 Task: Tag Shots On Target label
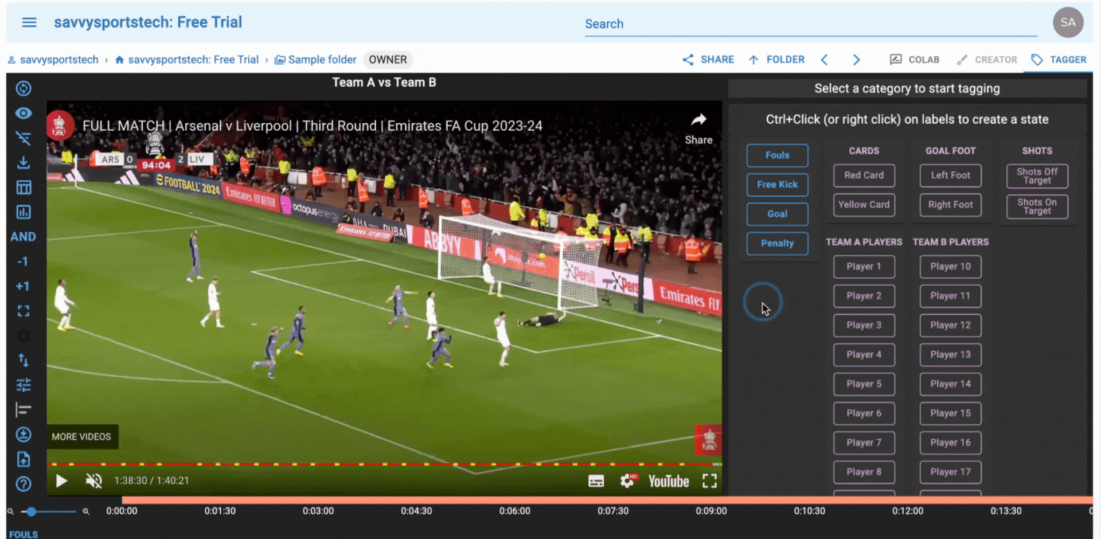(x=1037, y=206)
